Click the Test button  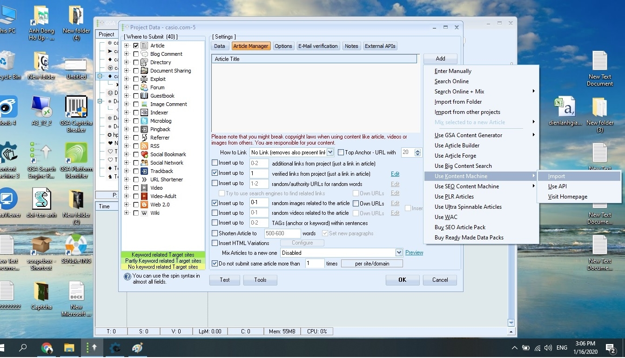coord(225,280)
